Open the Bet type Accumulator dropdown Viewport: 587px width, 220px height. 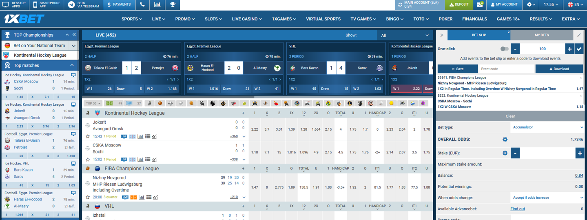pos(547,127)
